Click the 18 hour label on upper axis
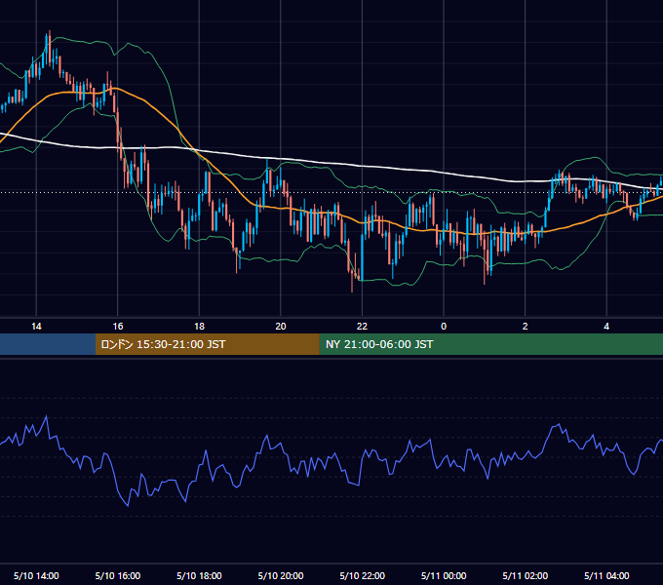Screen dimensions: 663x585 pos(199,327)
